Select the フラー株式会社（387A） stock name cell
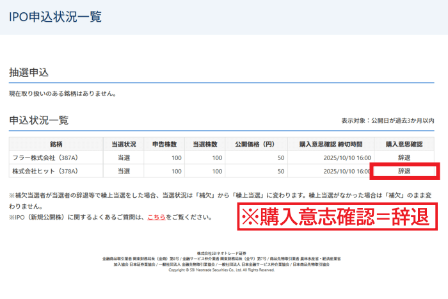 [45, 158]
